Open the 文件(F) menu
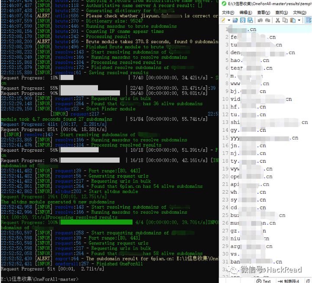 tap(228, 13)
